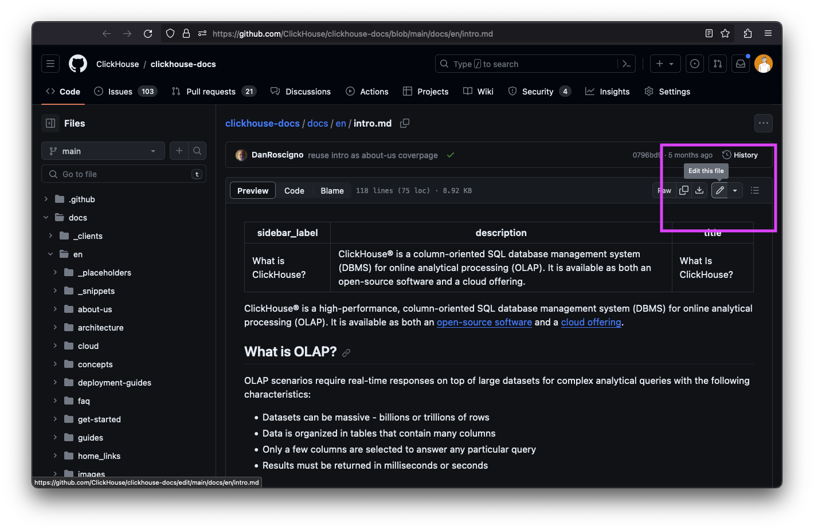Screen dimensions: 814x530
Task: Open the History link
Action: 740,155
